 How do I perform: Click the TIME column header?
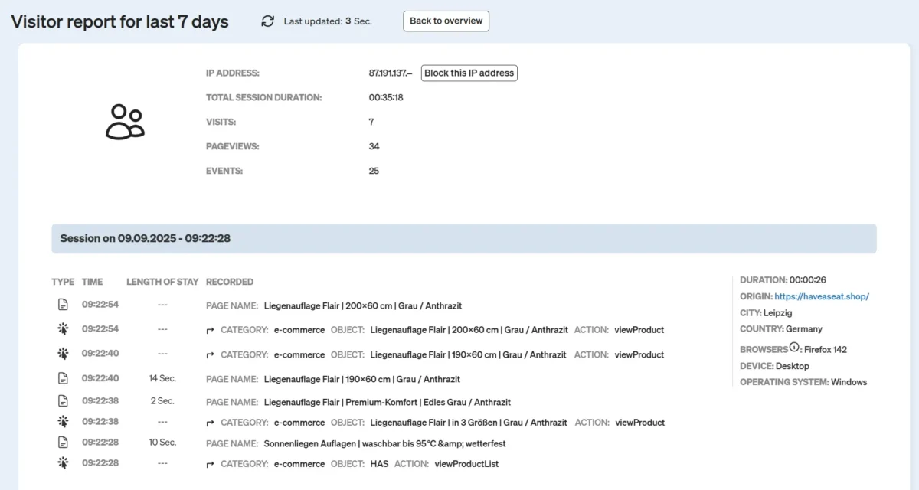[x=92, y=282]
